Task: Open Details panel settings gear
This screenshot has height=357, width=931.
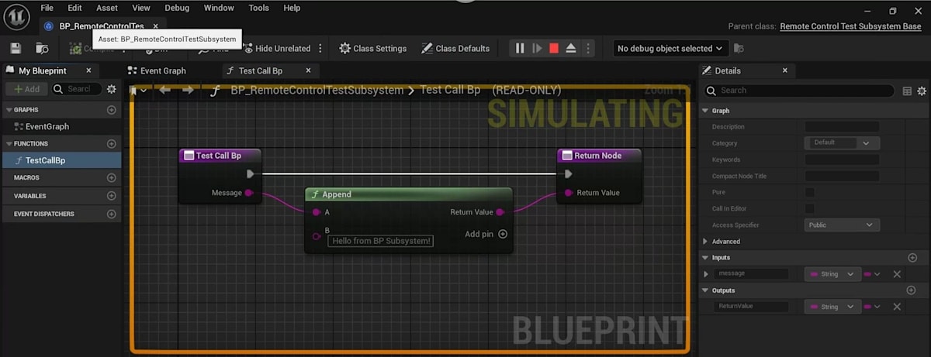Action: click(x=922, y=91)
